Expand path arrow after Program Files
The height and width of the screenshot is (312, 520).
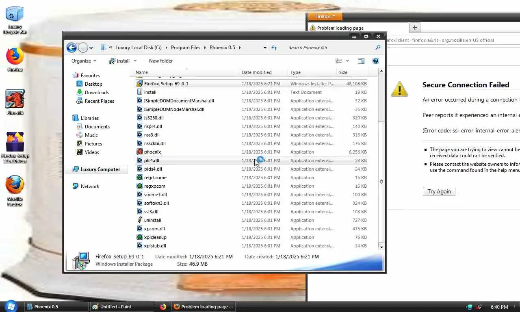tap(205, 48)
